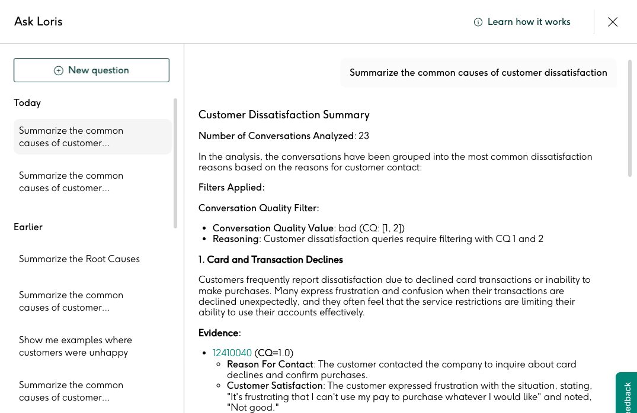Image resolution: width=637 pixels, height=413 pixels.
Task: Select the first Earlier common causes summary
Action: [x=92, y=301]
